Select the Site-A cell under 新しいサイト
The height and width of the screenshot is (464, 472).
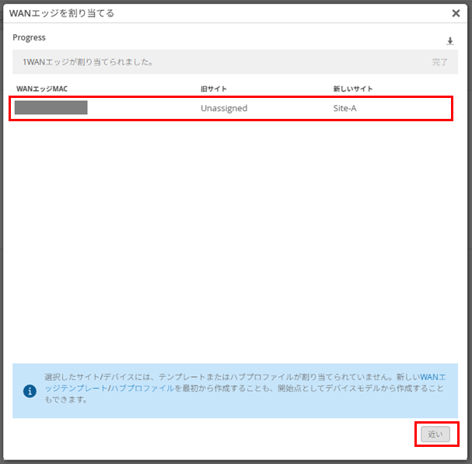tap(344, 108)
